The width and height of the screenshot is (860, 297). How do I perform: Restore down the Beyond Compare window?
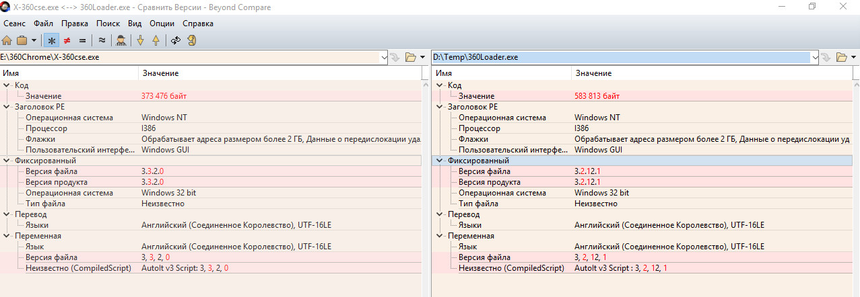pyautogui.click(x=812, y=6)
